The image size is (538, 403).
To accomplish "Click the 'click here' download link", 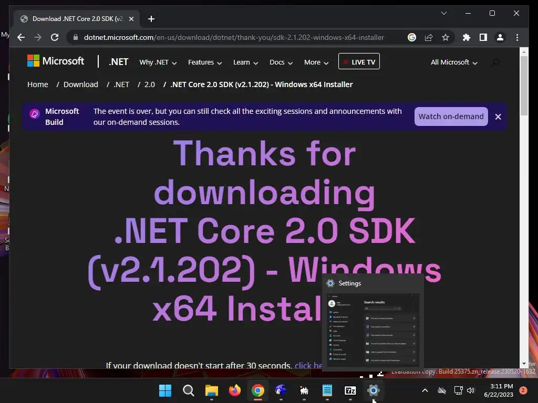I will [x=308, y=365].
